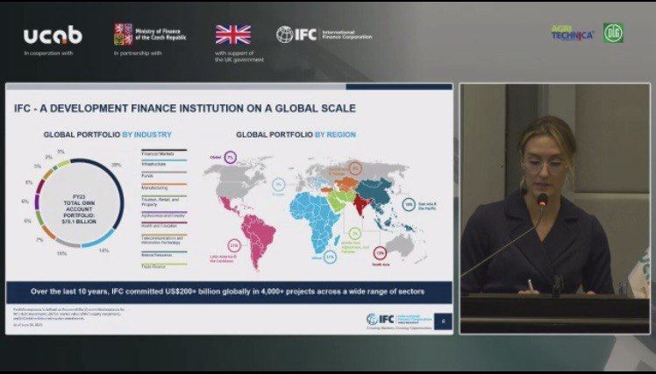Click the UK flag icon

click(233, 35)
